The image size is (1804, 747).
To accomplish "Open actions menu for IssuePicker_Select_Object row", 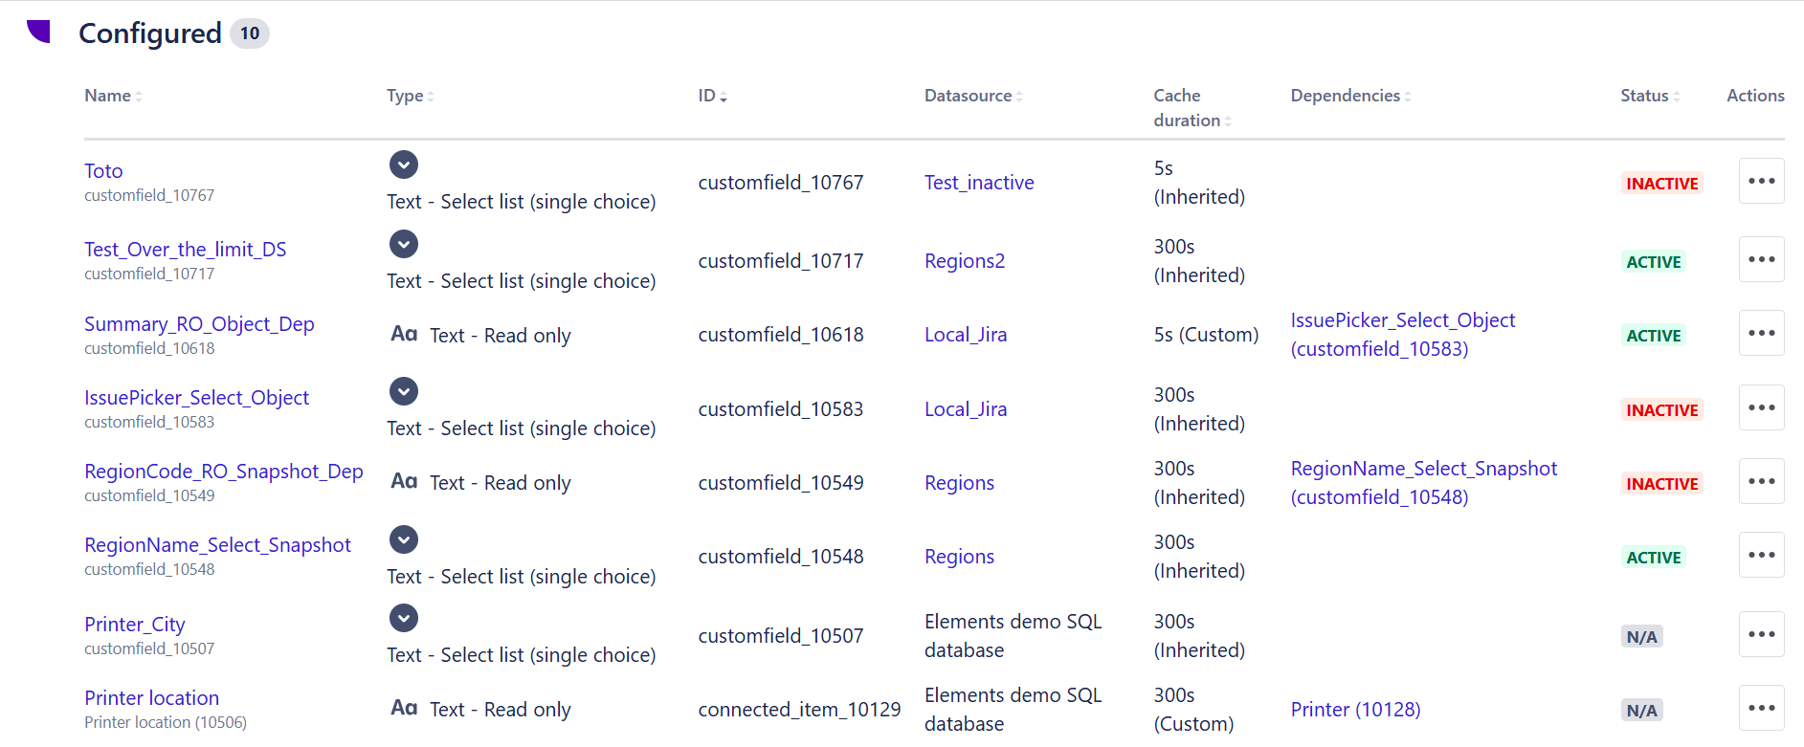I will tap(1761, 407).
